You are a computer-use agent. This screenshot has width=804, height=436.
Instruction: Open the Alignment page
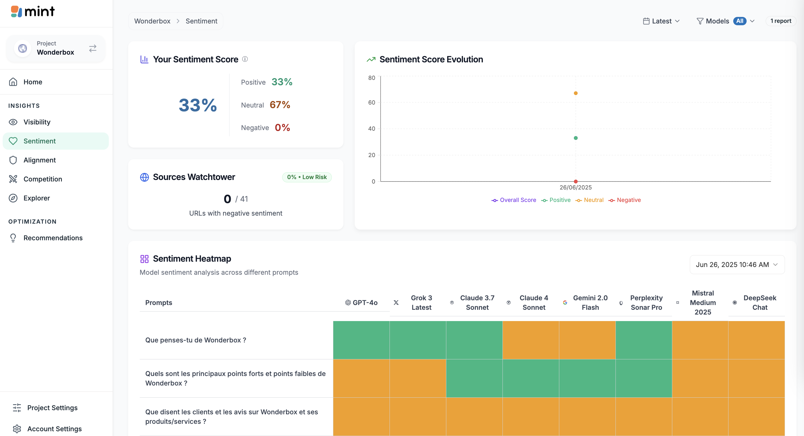(x=56, y=160)
